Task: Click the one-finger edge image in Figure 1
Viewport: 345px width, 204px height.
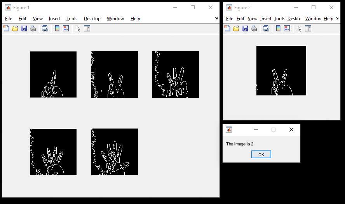Action: point(54,74)
